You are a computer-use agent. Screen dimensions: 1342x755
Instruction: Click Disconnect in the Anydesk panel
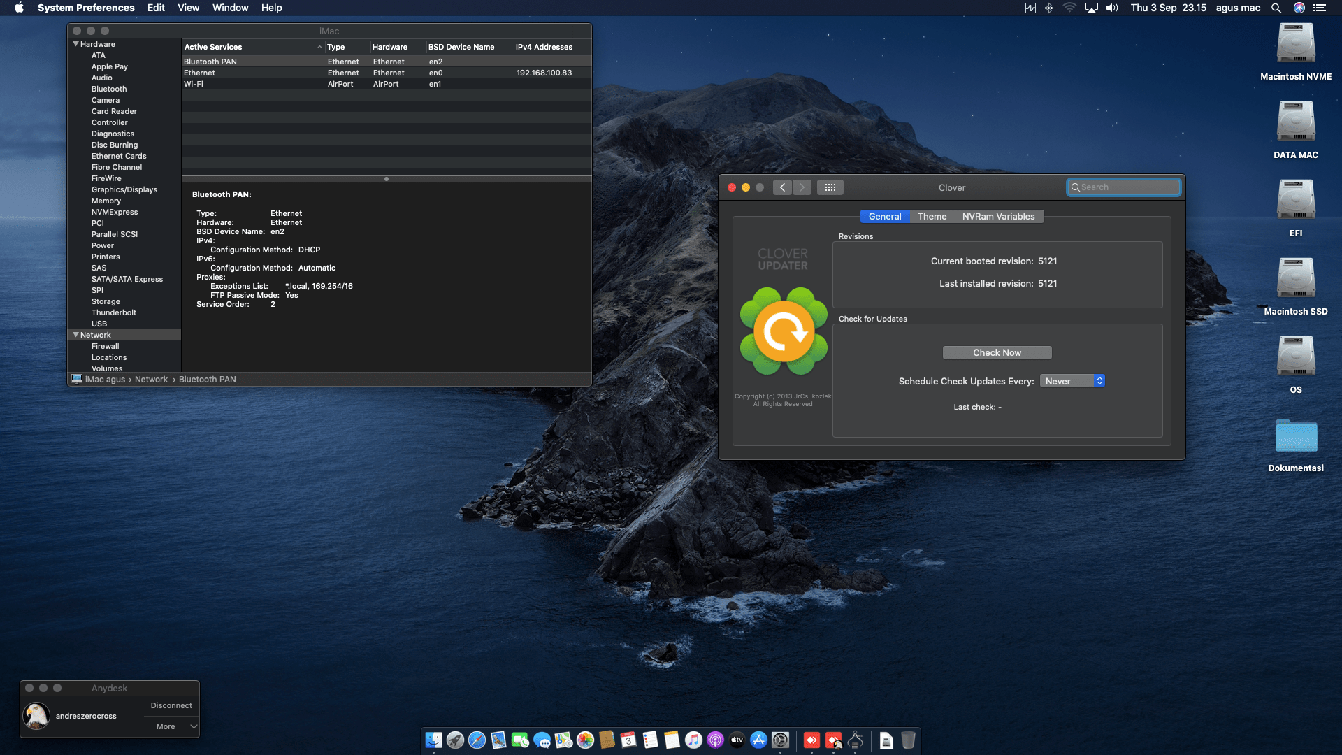point(171,705)
